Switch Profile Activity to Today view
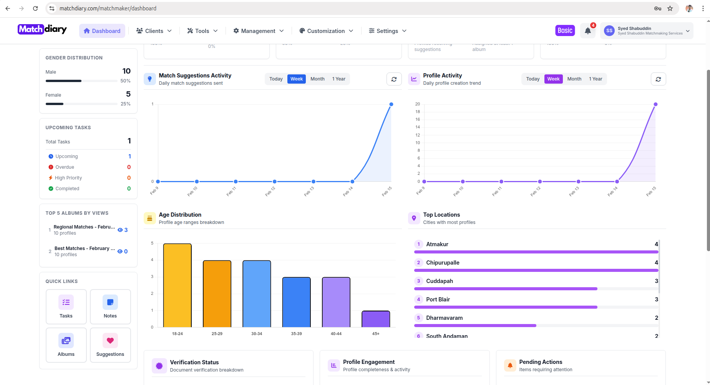 click(x=532, y=79)
